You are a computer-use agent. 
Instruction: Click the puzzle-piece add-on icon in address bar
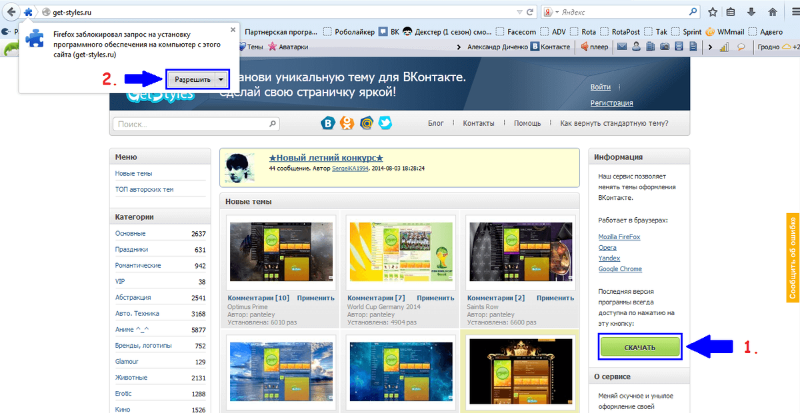(28, 12)
